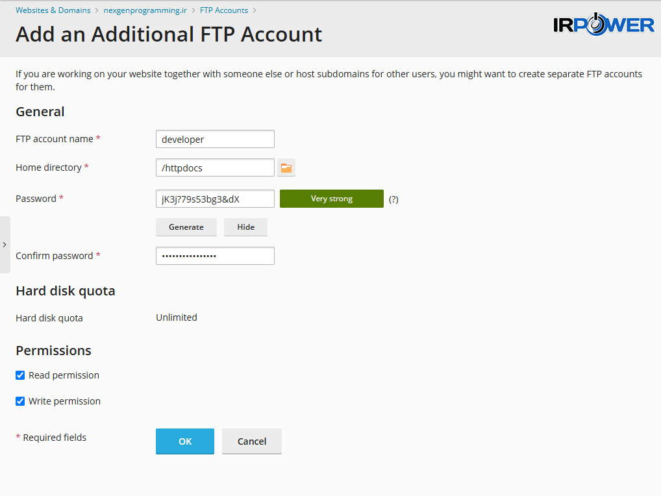The image size is (661, 496).
Task: Focus the FTP account name field
Action: (x=215, y=139)
